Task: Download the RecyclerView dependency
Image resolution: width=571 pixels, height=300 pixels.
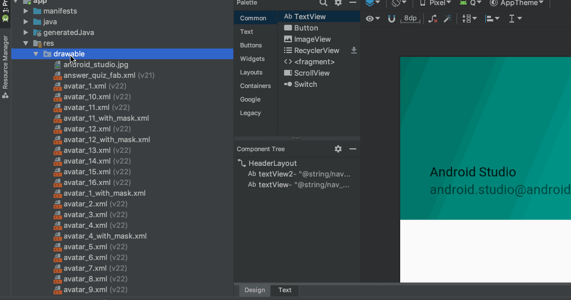Action: (x=353, y=50)
